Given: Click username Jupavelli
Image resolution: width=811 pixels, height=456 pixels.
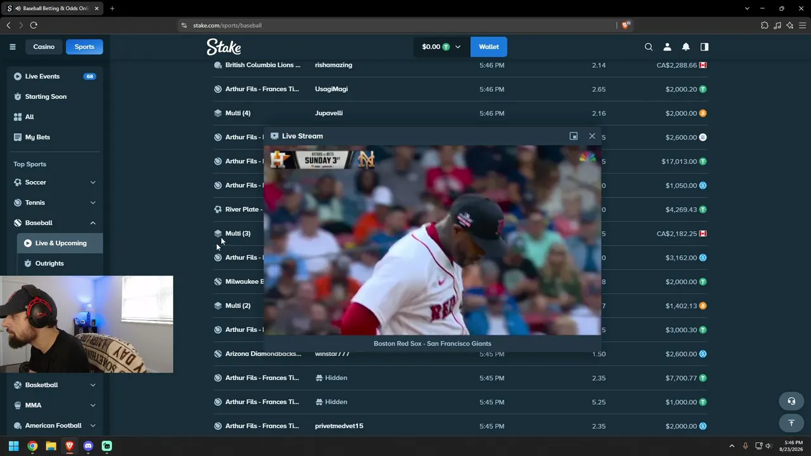Looking at the screenshot, I should pos(329,113).
